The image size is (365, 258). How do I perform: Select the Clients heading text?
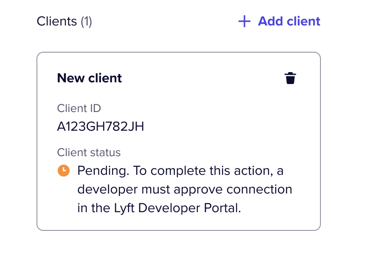64,21
